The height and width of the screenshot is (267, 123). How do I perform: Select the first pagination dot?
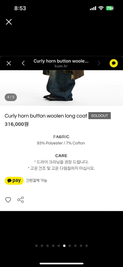click(36, 246)
